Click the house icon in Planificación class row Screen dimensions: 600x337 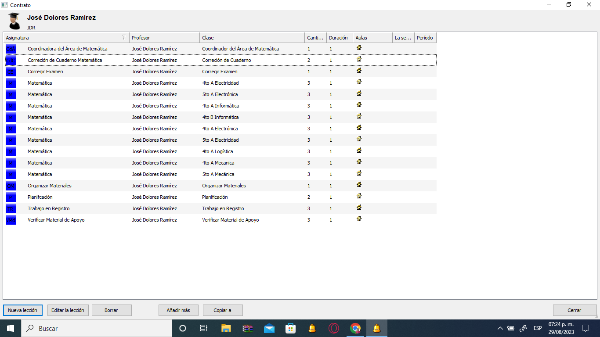pyautogui.click(x=359, y=196)
